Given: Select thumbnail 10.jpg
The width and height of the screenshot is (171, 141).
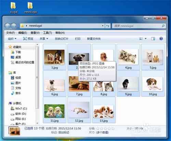Looking at the screenshot, I should pyautogui.click(x=153, y=84).
